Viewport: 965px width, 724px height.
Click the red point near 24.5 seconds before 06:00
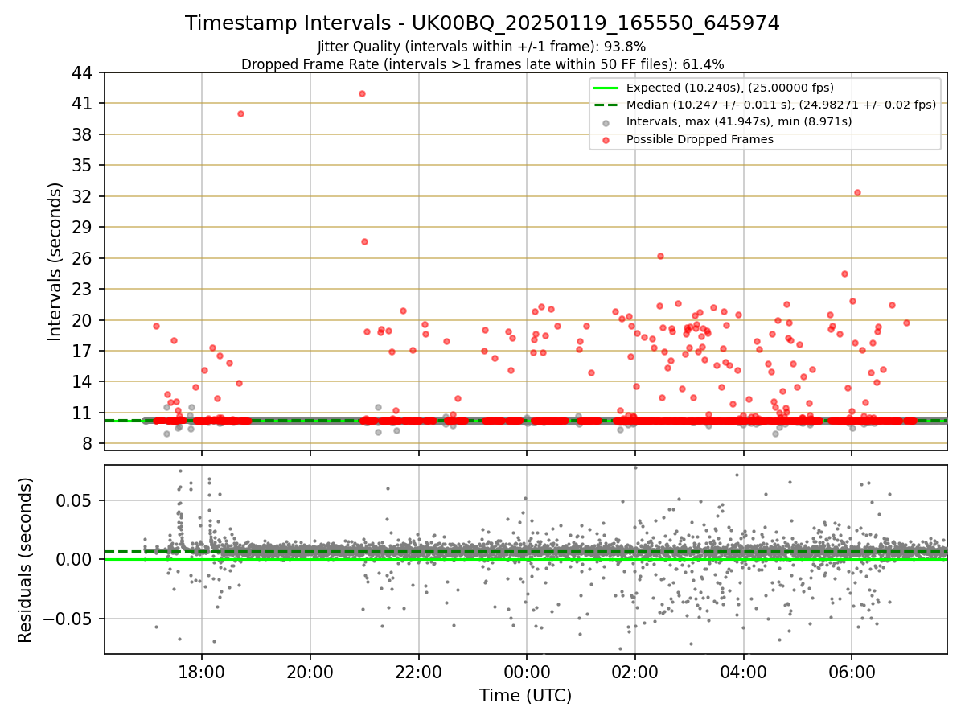(844, 274)
